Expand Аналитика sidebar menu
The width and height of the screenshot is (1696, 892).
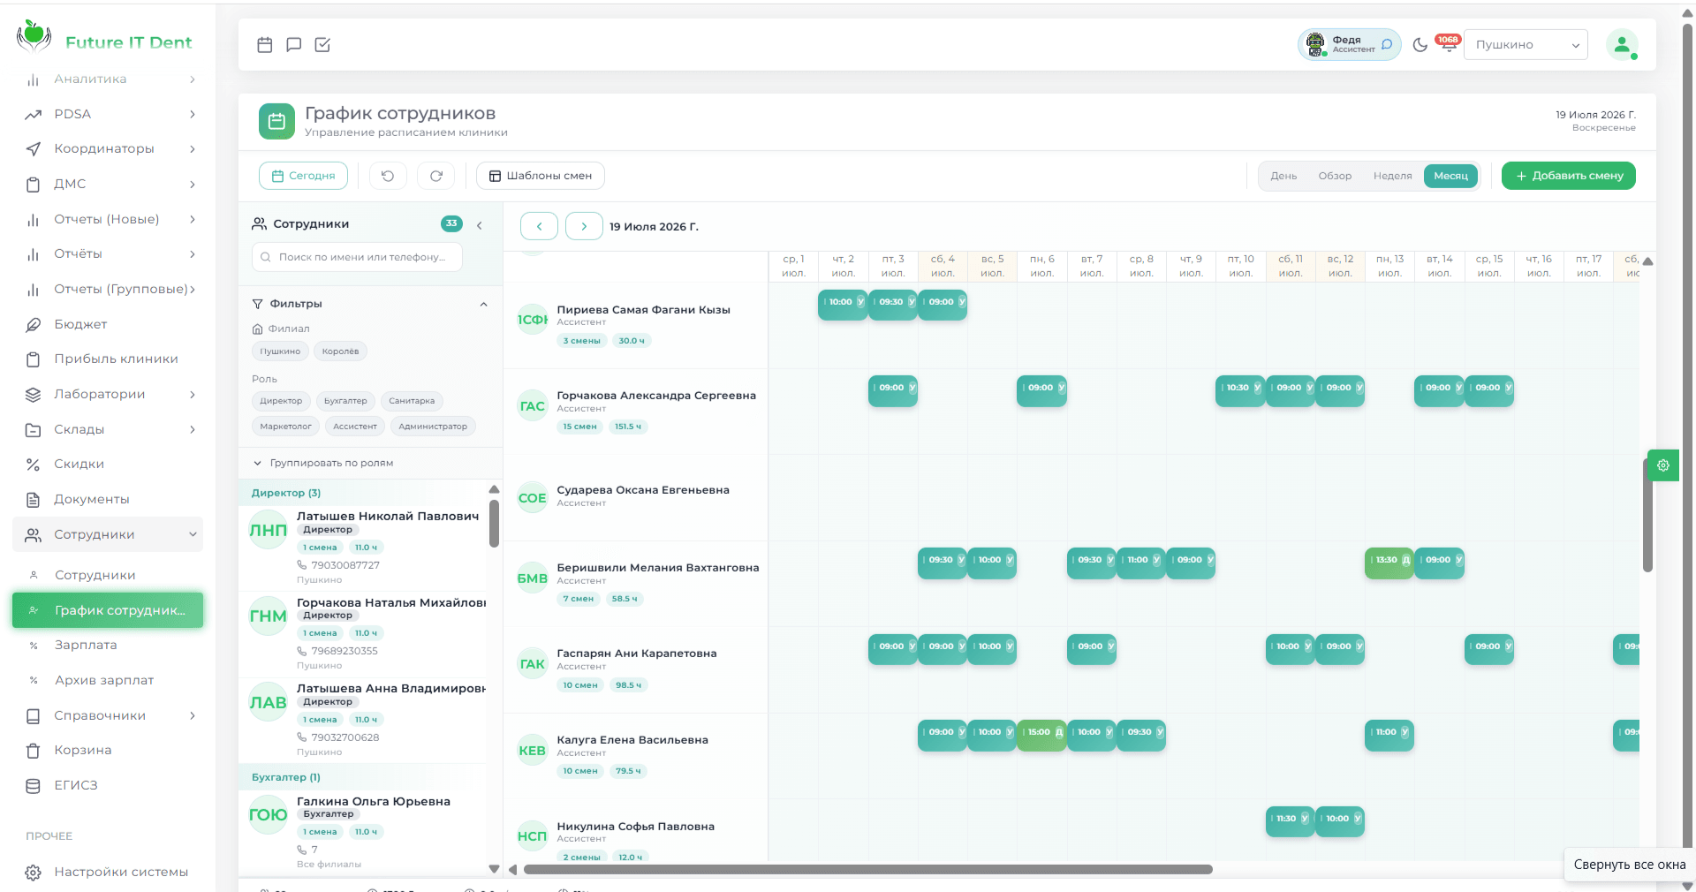point(108,79)
